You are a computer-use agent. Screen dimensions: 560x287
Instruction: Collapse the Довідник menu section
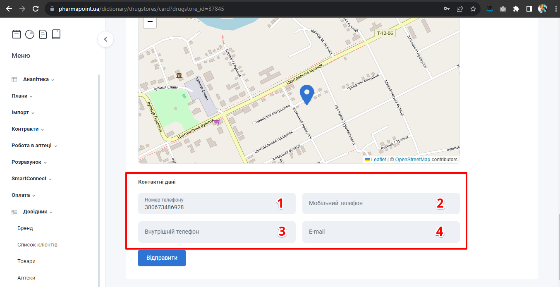(x=35, y=212)
